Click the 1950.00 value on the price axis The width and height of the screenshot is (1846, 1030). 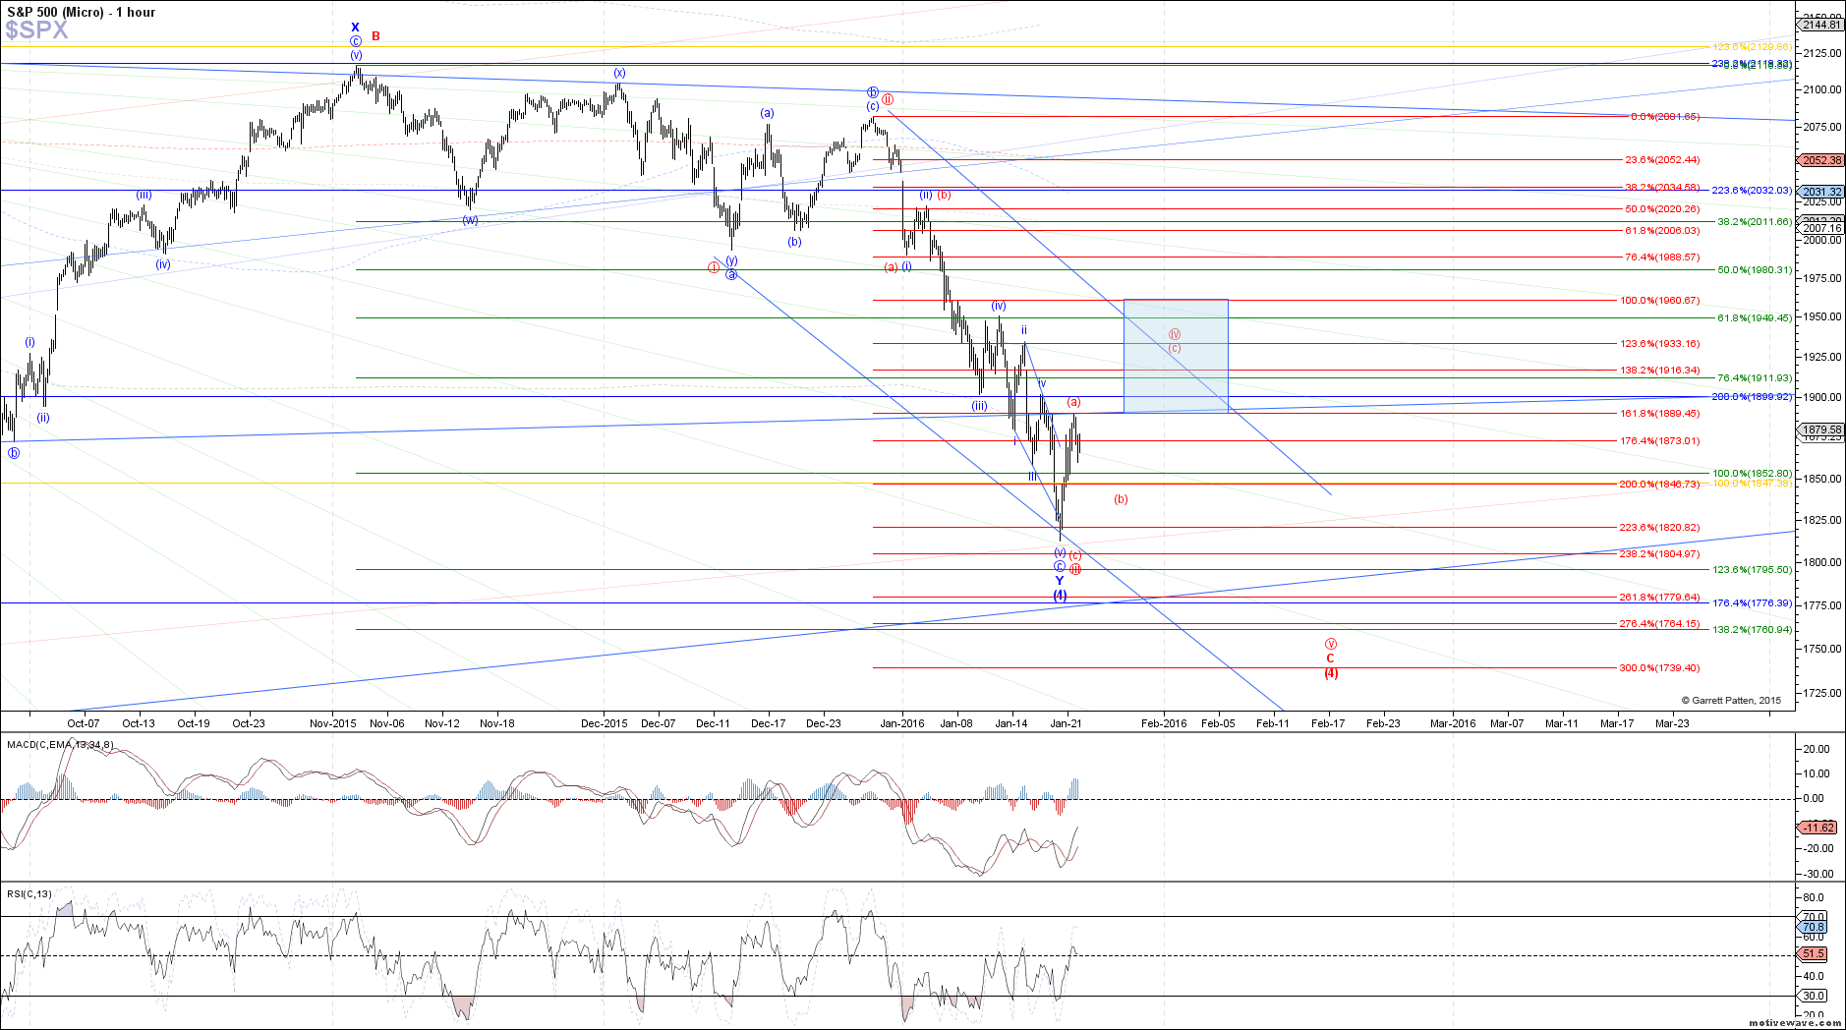[1822, 316]
